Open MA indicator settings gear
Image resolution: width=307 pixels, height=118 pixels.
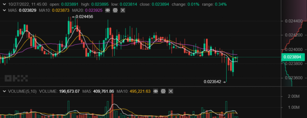(x=115, y=10)
